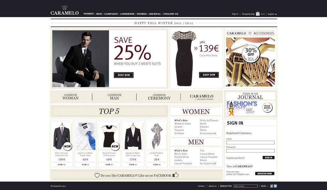The width and height of the screenshot is (327, 190).
Task: Select the Limited Edition Scarf thumbnail
Action: (156, 136)
